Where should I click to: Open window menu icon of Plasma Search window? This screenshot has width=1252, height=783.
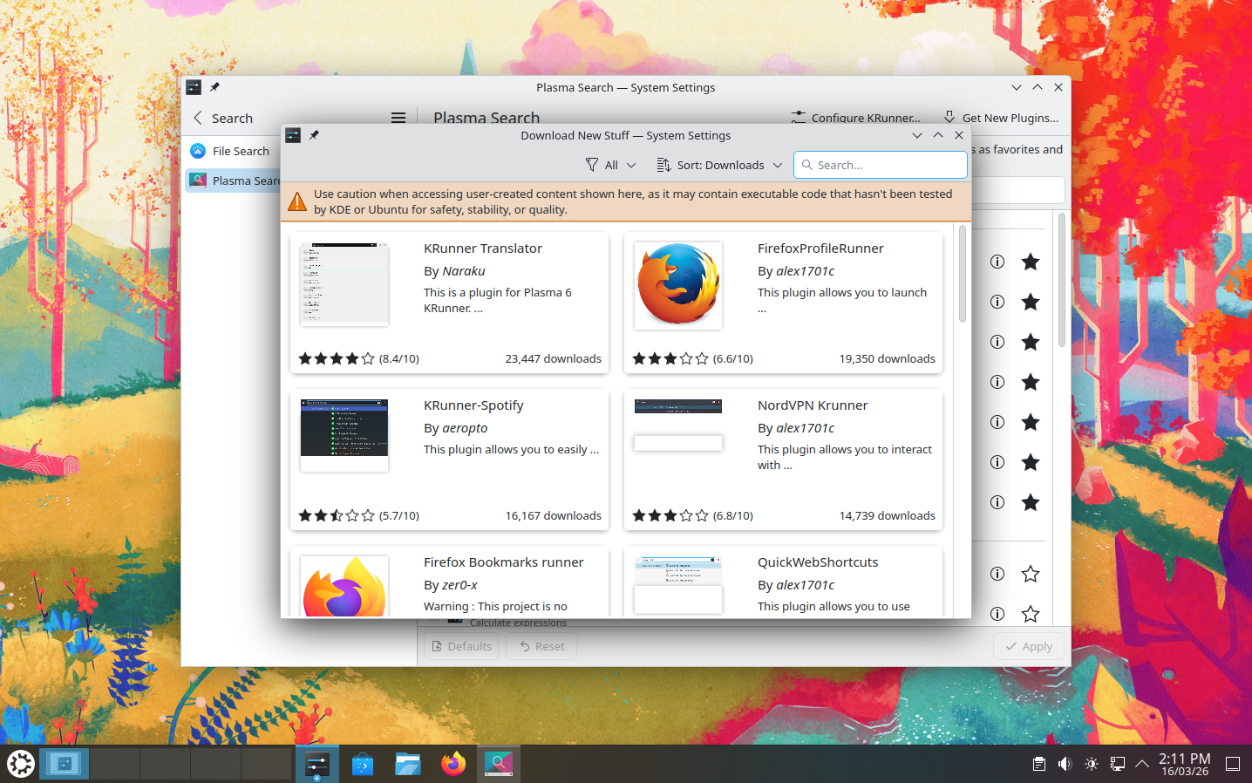[x=194, y=87]
